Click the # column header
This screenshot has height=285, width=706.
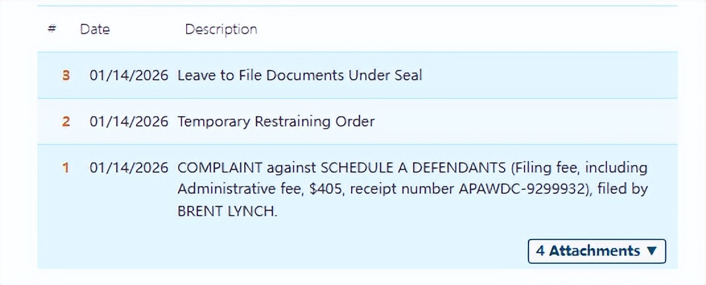[x=52, y=29]
